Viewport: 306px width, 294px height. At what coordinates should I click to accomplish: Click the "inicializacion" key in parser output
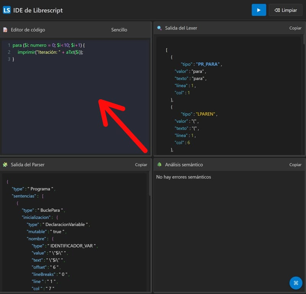click(36, 217)
